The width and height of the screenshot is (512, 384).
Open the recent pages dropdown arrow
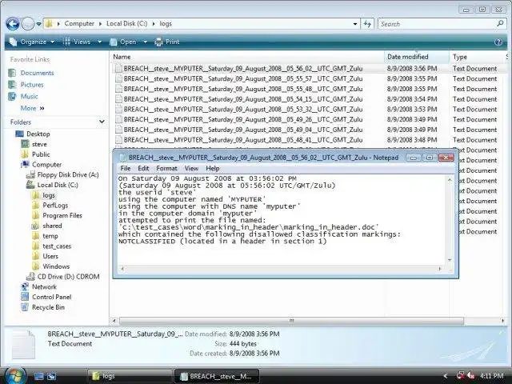coord(38,24)
